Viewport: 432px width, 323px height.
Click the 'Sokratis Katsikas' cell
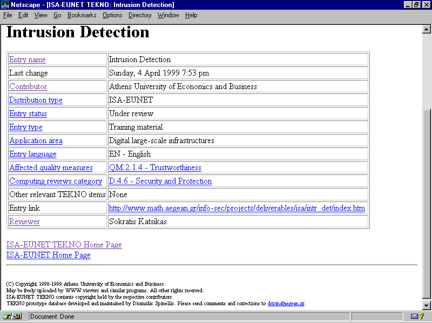pyautogui.click(x=238, y=221)
